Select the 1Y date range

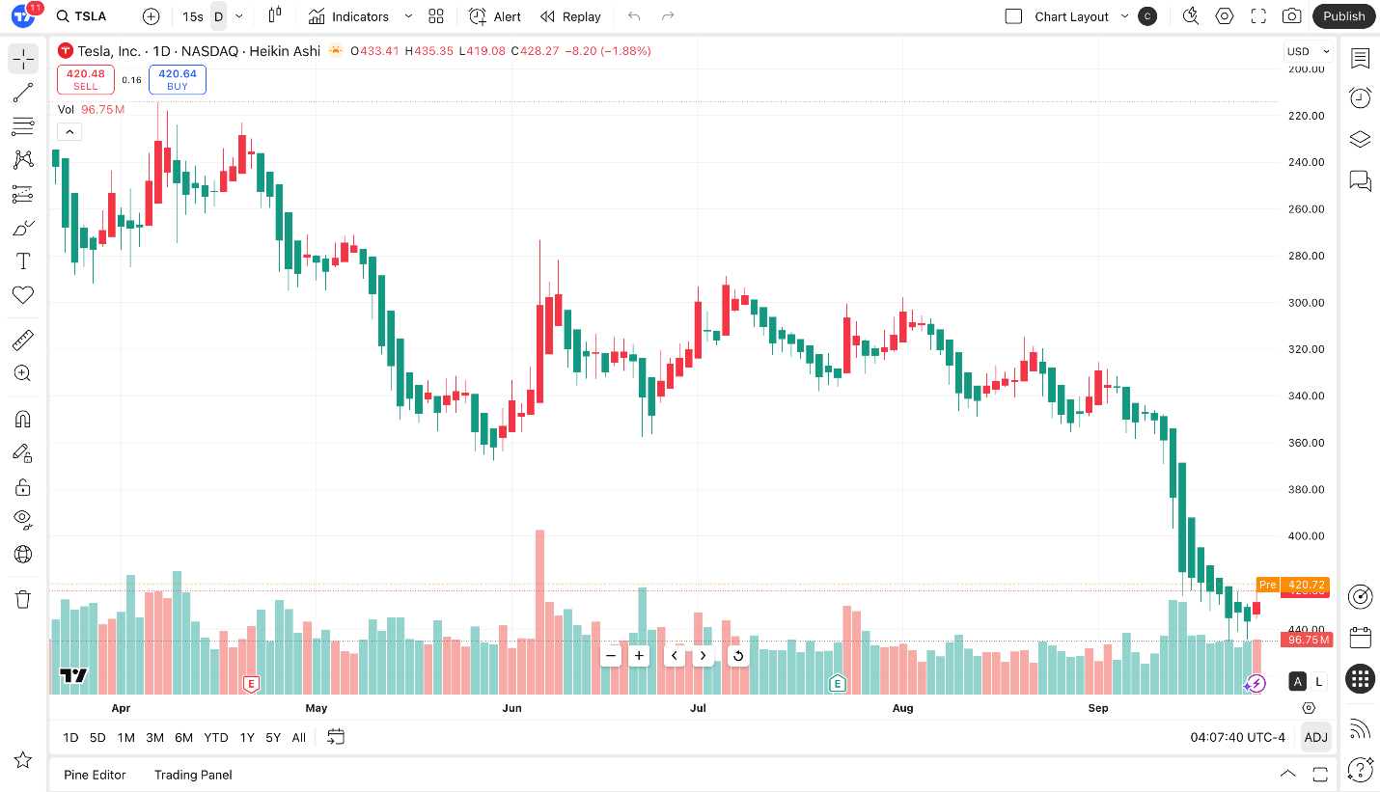pos(247,737)
